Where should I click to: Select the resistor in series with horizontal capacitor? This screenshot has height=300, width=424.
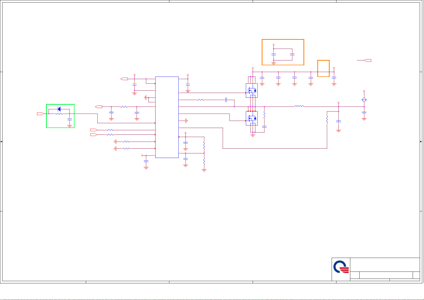[x=201, y=100]
